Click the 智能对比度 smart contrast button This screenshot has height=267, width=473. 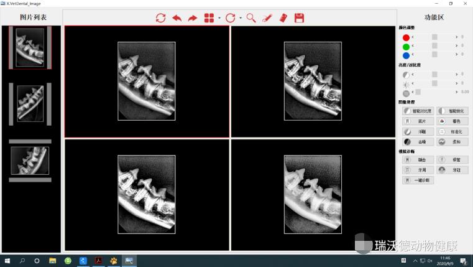418,111
